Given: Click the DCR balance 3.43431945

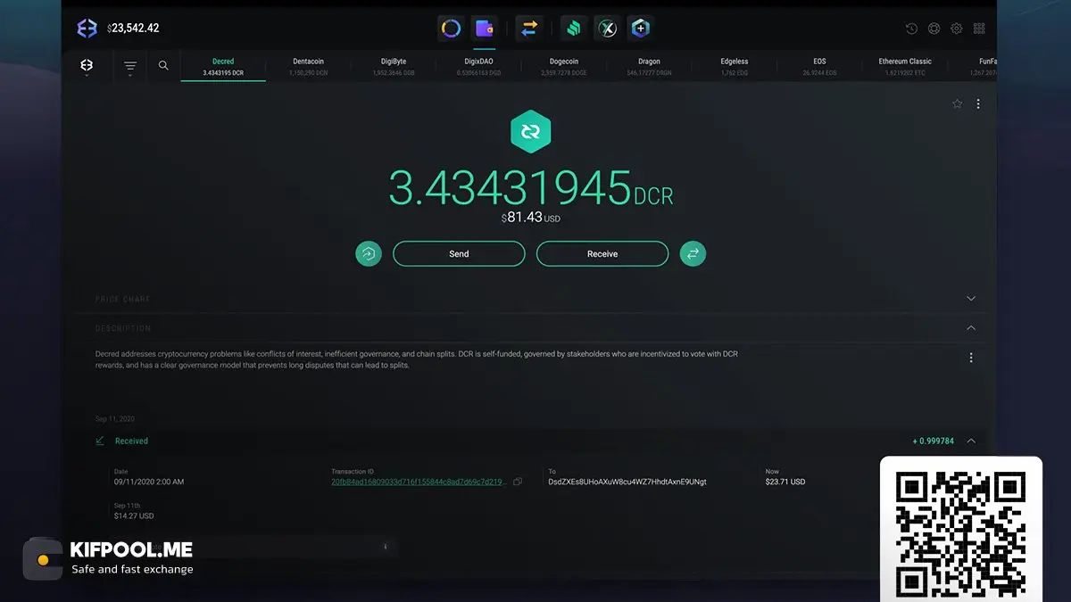Looking at the screenshot, I should pos(530,187).
